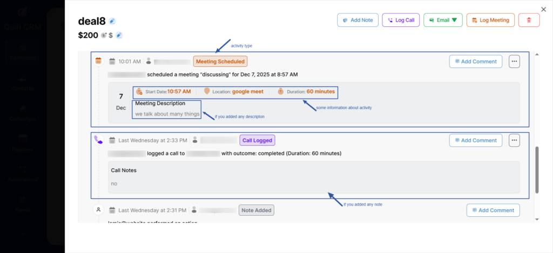Viewport: 553px width, 253px height.
Task: Click the activity list vertical scrollbar thumb
Action: 536,169
